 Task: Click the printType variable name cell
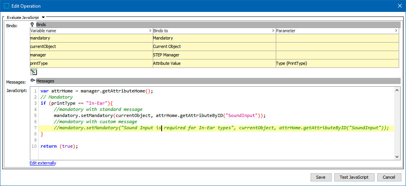coord(91,63)
